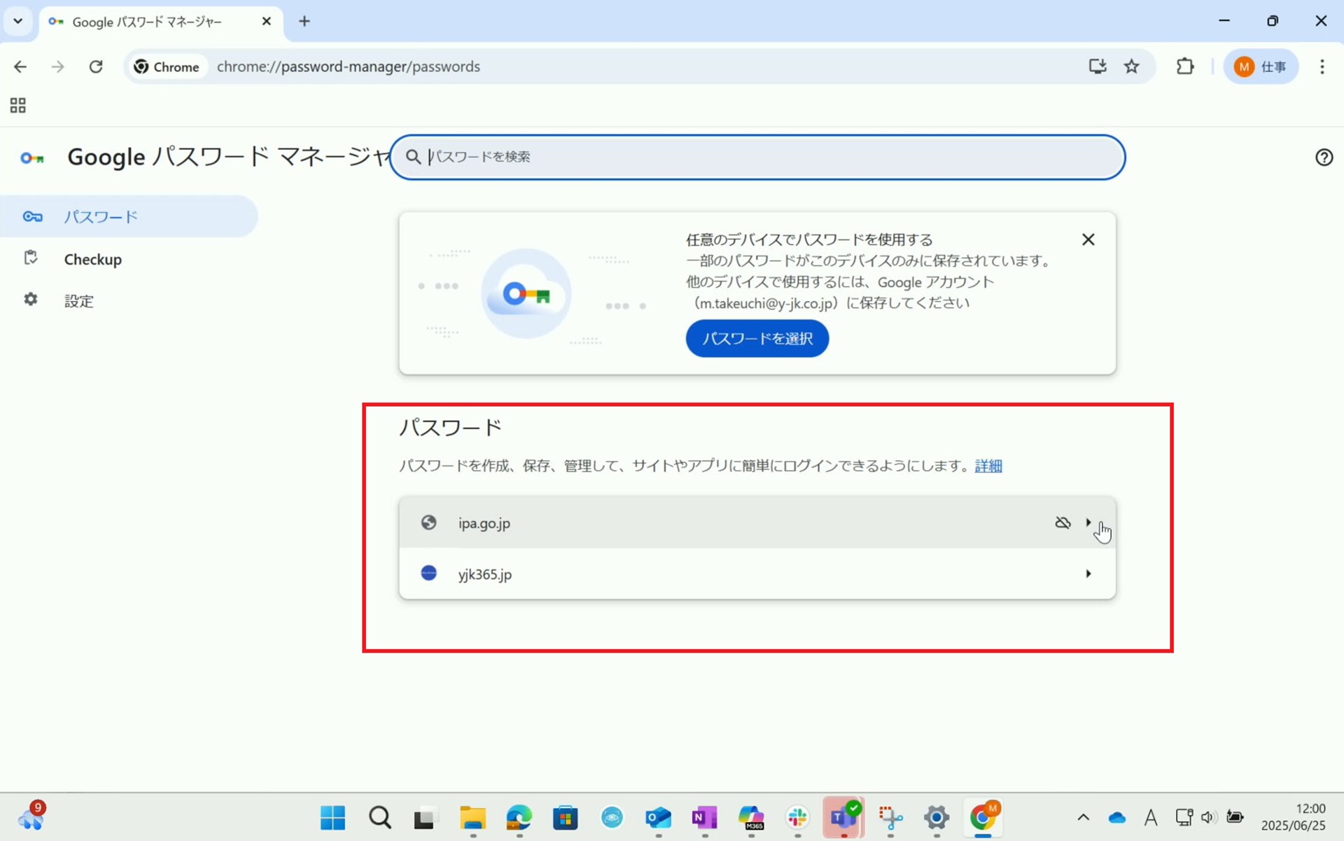Open the 詳細 link

pos(988,466)
